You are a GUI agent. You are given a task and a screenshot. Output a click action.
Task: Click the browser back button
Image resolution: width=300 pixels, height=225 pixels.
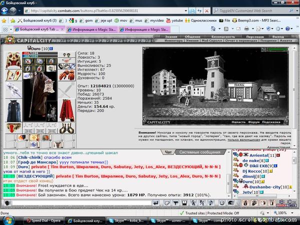click(4, 10)
